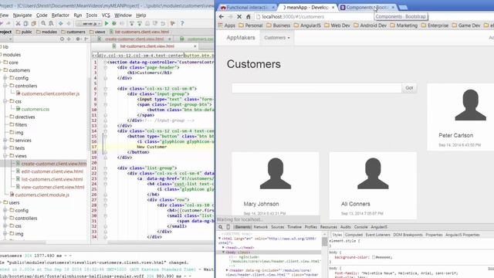Expand the config folder under customers
This screenshot has width=494, height=278.
pos(5,78)
